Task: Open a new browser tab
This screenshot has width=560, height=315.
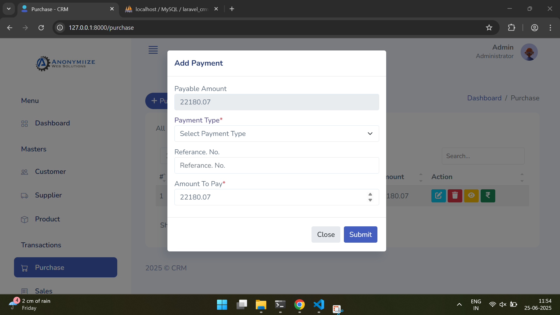Action: click(232, 9)
